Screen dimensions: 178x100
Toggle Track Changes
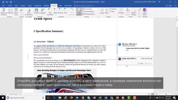point(79,11)
